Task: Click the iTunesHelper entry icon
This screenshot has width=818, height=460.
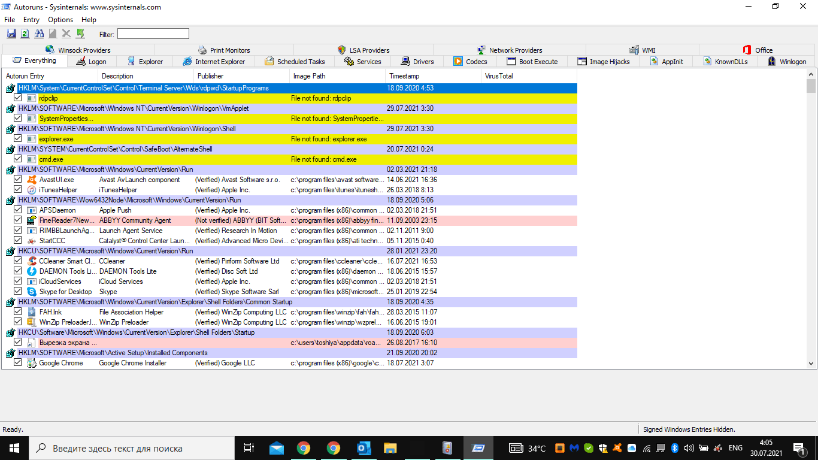Action: [x=32, y=190]
